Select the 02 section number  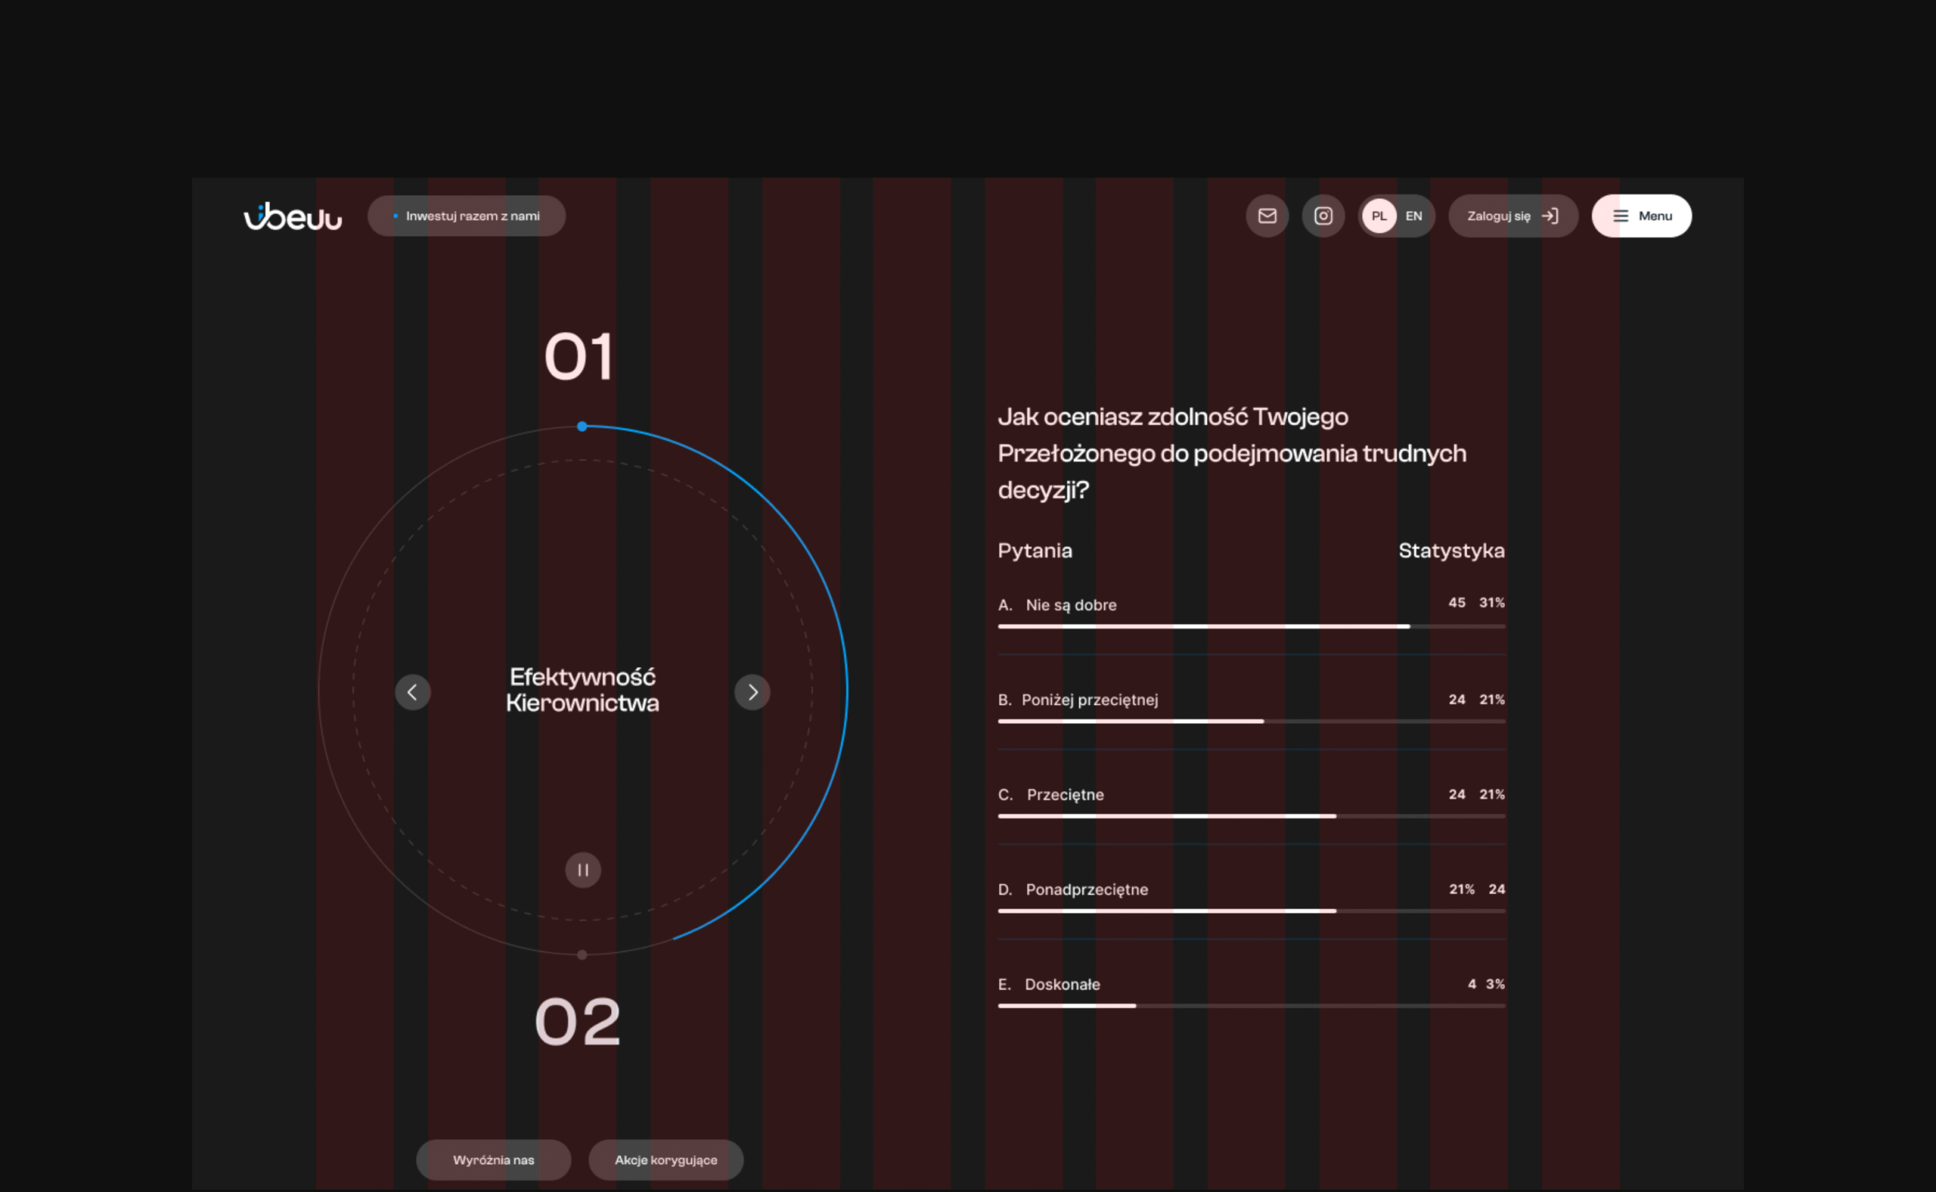(x=578, y=1022)
